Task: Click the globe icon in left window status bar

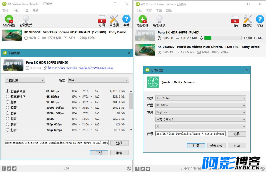Action: tap(129, 168)
